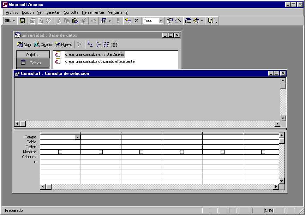Toggle Mostrar checkbox in first grid column

(x=60, y=152)
